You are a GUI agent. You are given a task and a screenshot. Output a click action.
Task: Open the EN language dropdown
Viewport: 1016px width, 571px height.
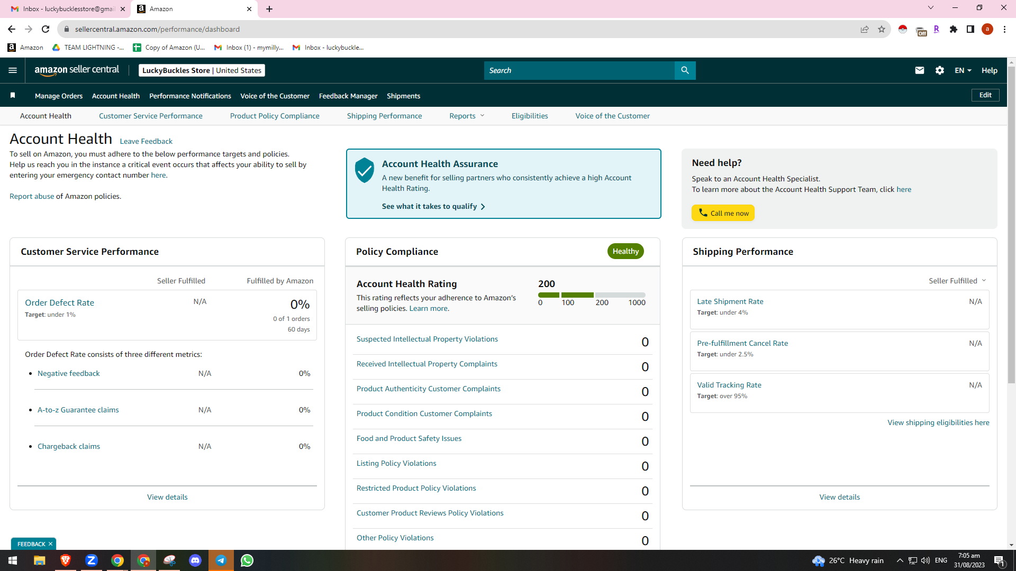tap(963, 70)
